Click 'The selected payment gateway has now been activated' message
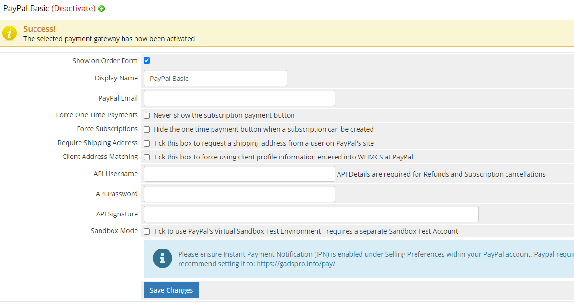Image resolution: width=574 pixels, height=305 pixels. [x=109, y=39]
